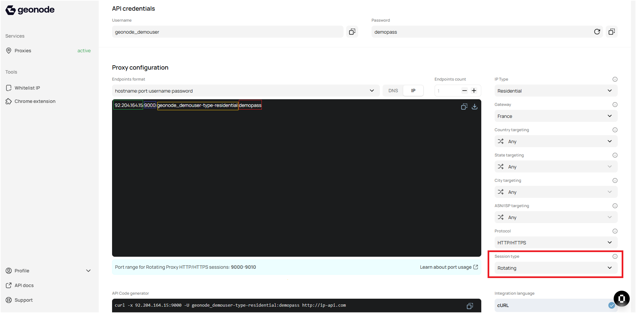The height and width of the screenshot is (313, 636).
Task: Click the Password field
Action: [x=487, y=32]
